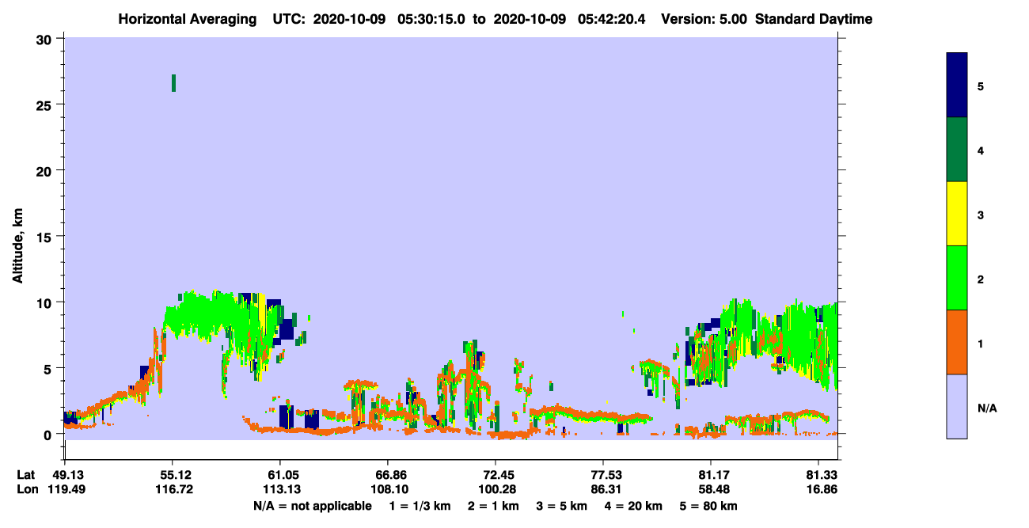Screen dimensions: 1029x528
Task: Click the colorbar label 1
Action: pyautogui.click(x=981, y=342)
